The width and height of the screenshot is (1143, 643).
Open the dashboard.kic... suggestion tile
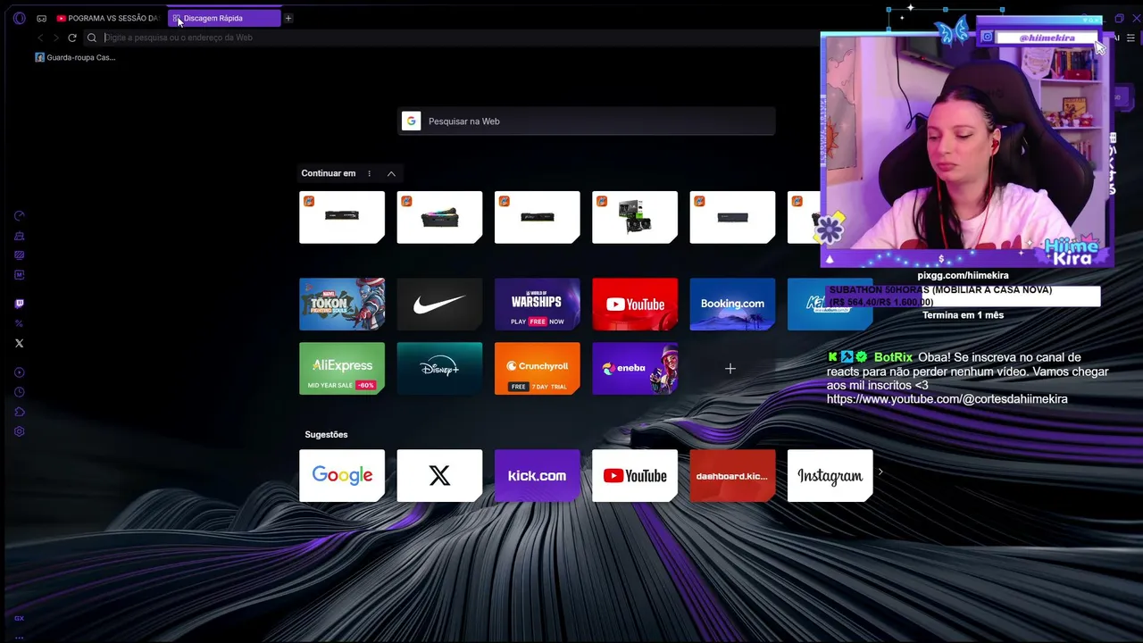pos(732,475)
